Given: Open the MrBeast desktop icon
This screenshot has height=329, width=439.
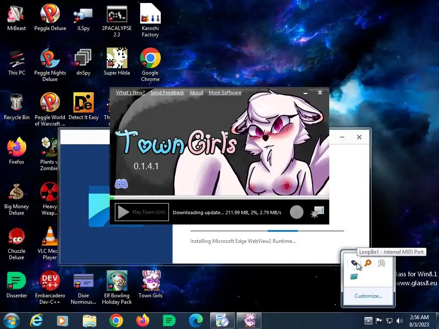Looking at the screenshot, I should pyautogui.click(x=16, y=18).
